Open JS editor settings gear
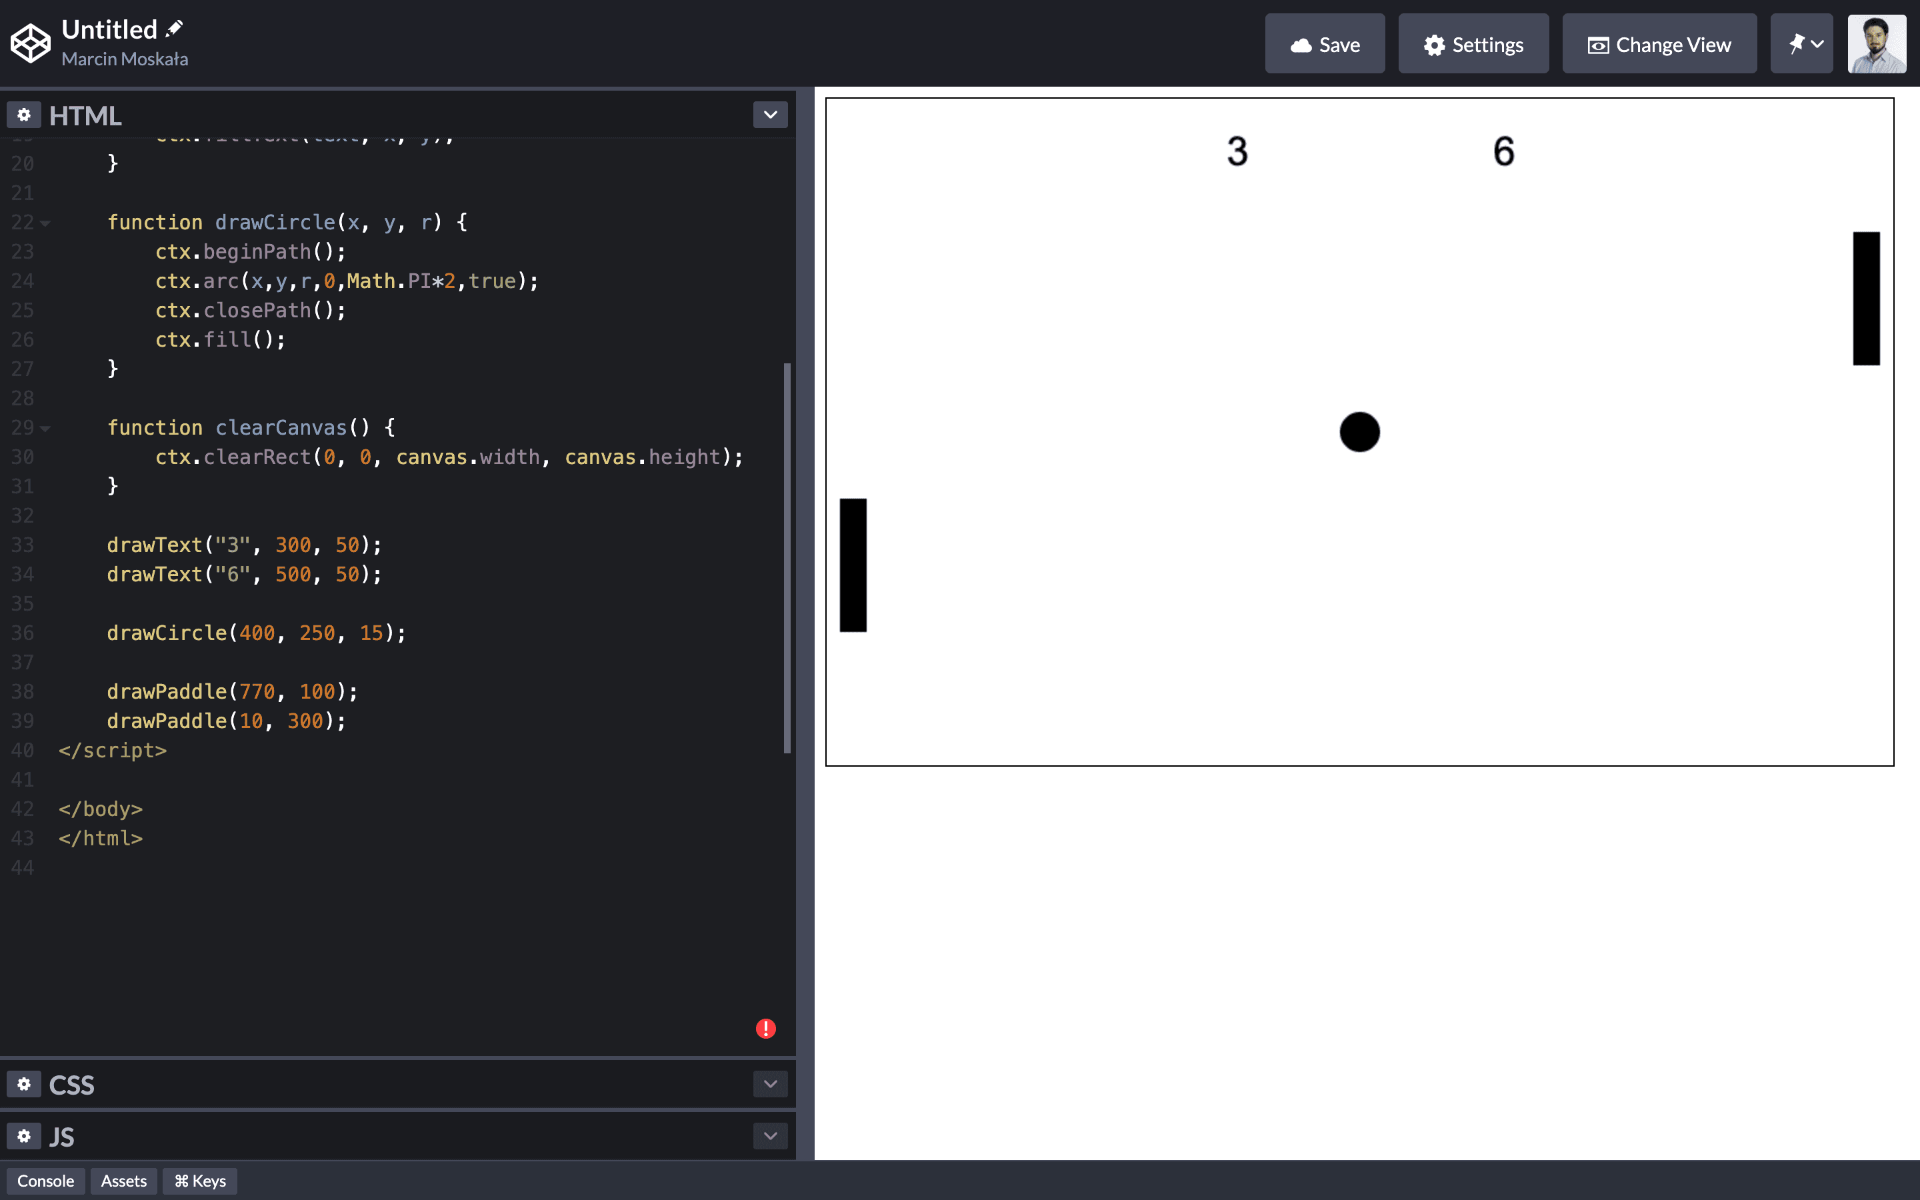The height and width of the screenshot is (1200, 1920). (24, 1136)
